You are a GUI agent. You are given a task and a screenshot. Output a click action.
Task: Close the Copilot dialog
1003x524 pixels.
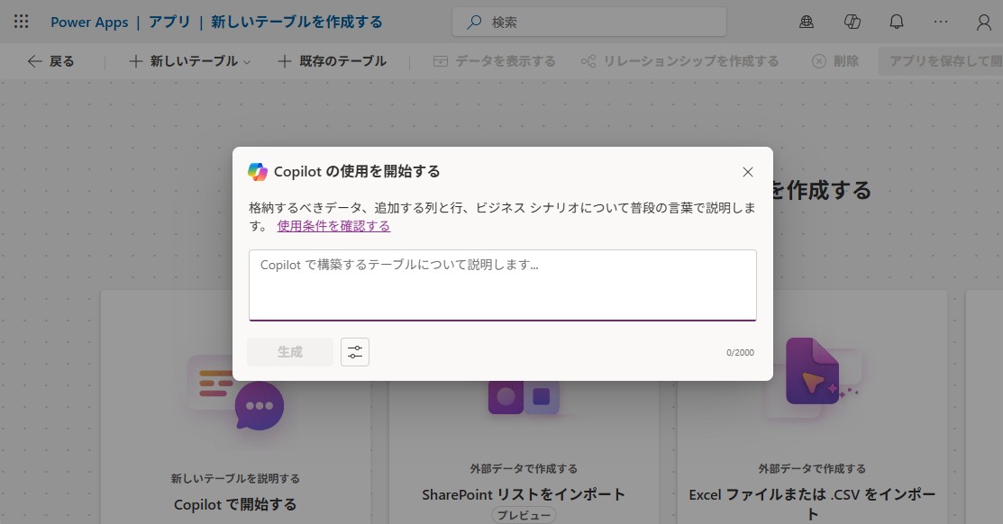click(747, 172)
